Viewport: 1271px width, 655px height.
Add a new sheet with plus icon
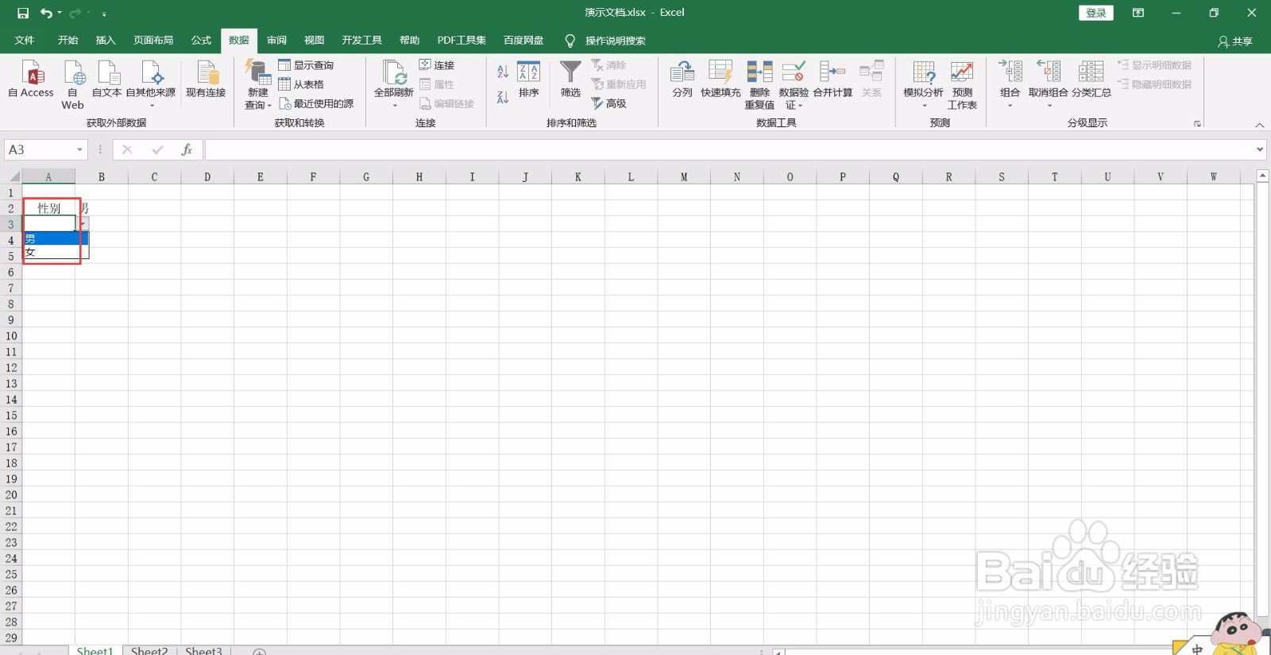tap(259, 652)
